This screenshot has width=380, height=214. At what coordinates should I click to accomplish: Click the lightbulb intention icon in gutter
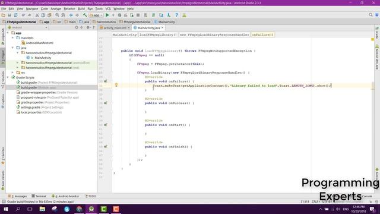[116, 85]
